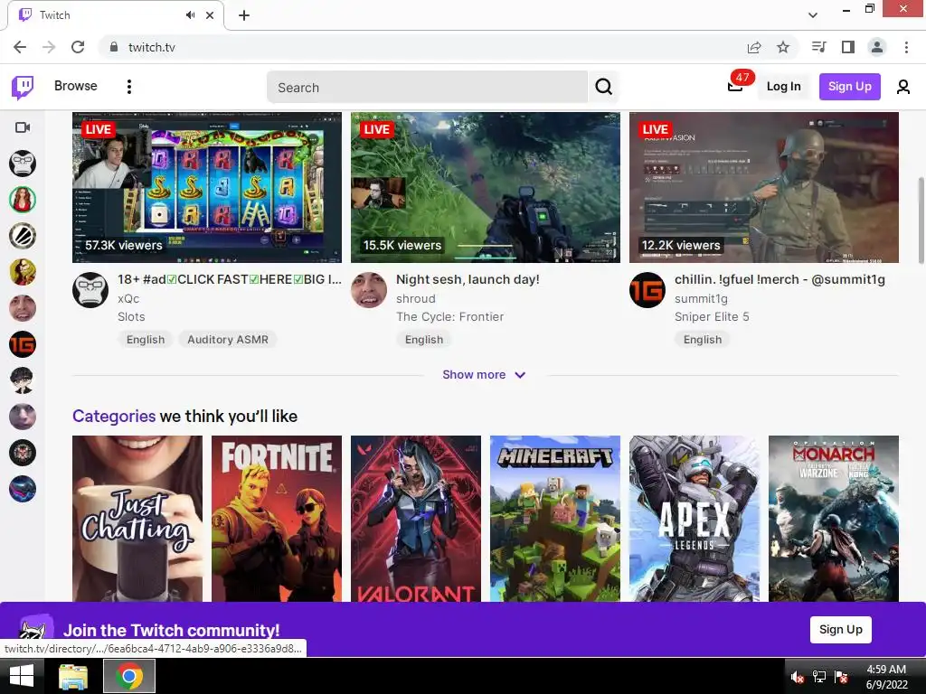This screenshot has width=926, height=694.
Task: Open the user profile icon menu
Action: 903,87
